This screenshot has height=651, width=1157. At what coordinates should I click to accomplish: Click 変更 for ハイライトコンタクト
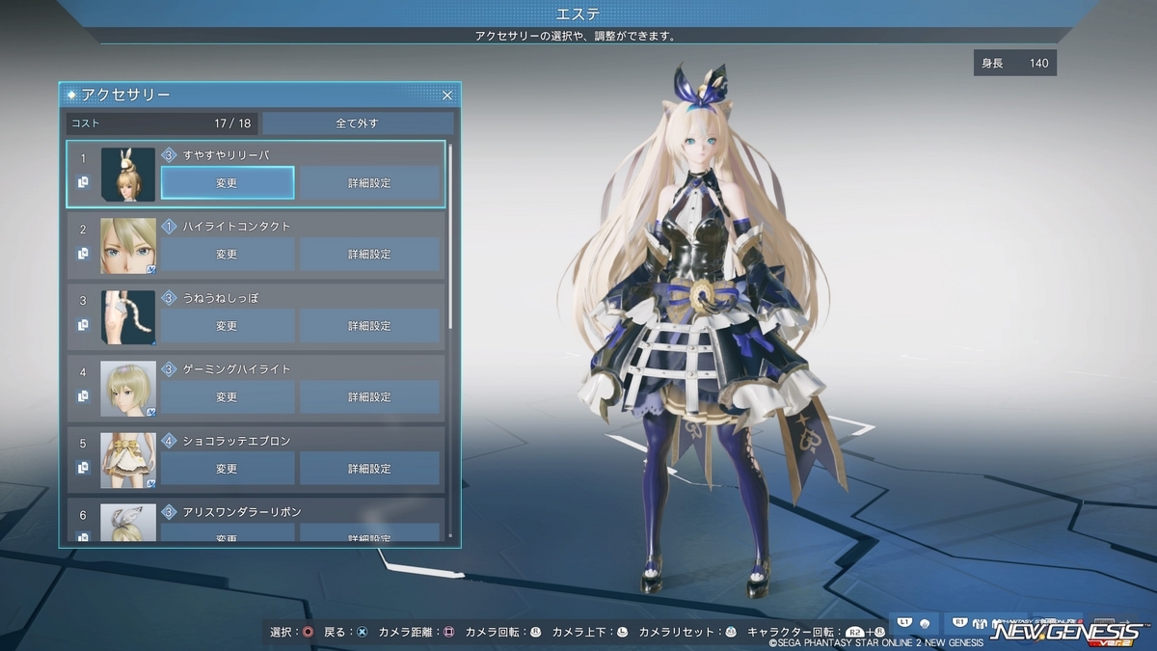tap(228, 255)
